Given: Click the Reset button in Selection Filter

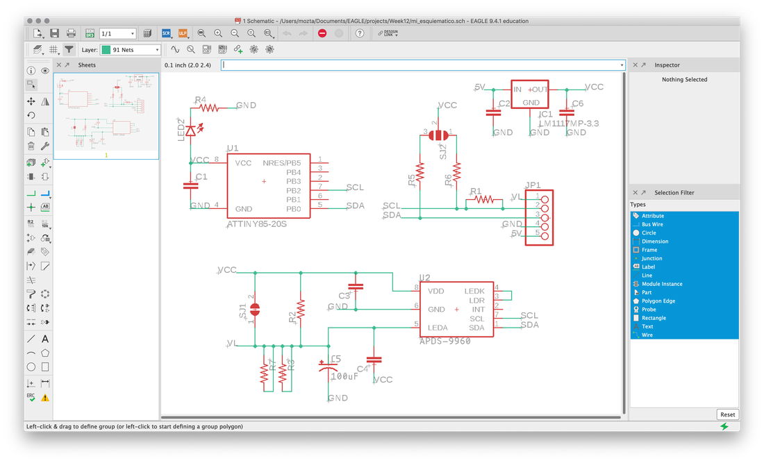Looking at the screenshot, I should tap(727, 414).
